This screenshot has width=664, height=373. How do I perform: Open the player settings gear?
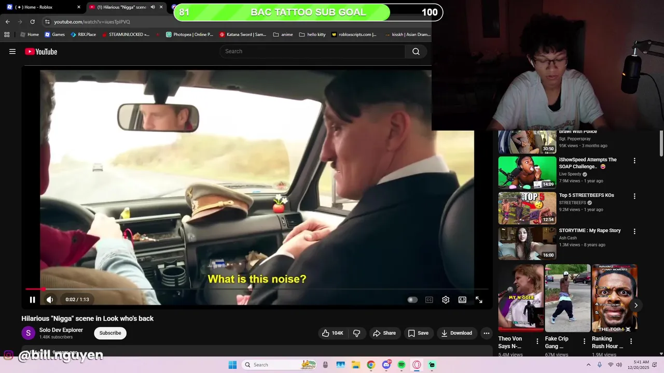click(446, 299)
